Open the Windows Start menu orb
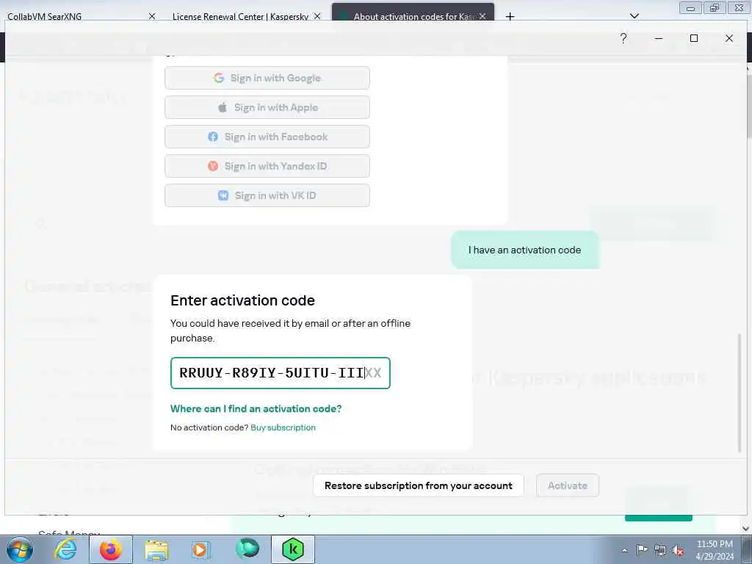752x564 pixels. point(19,549)
